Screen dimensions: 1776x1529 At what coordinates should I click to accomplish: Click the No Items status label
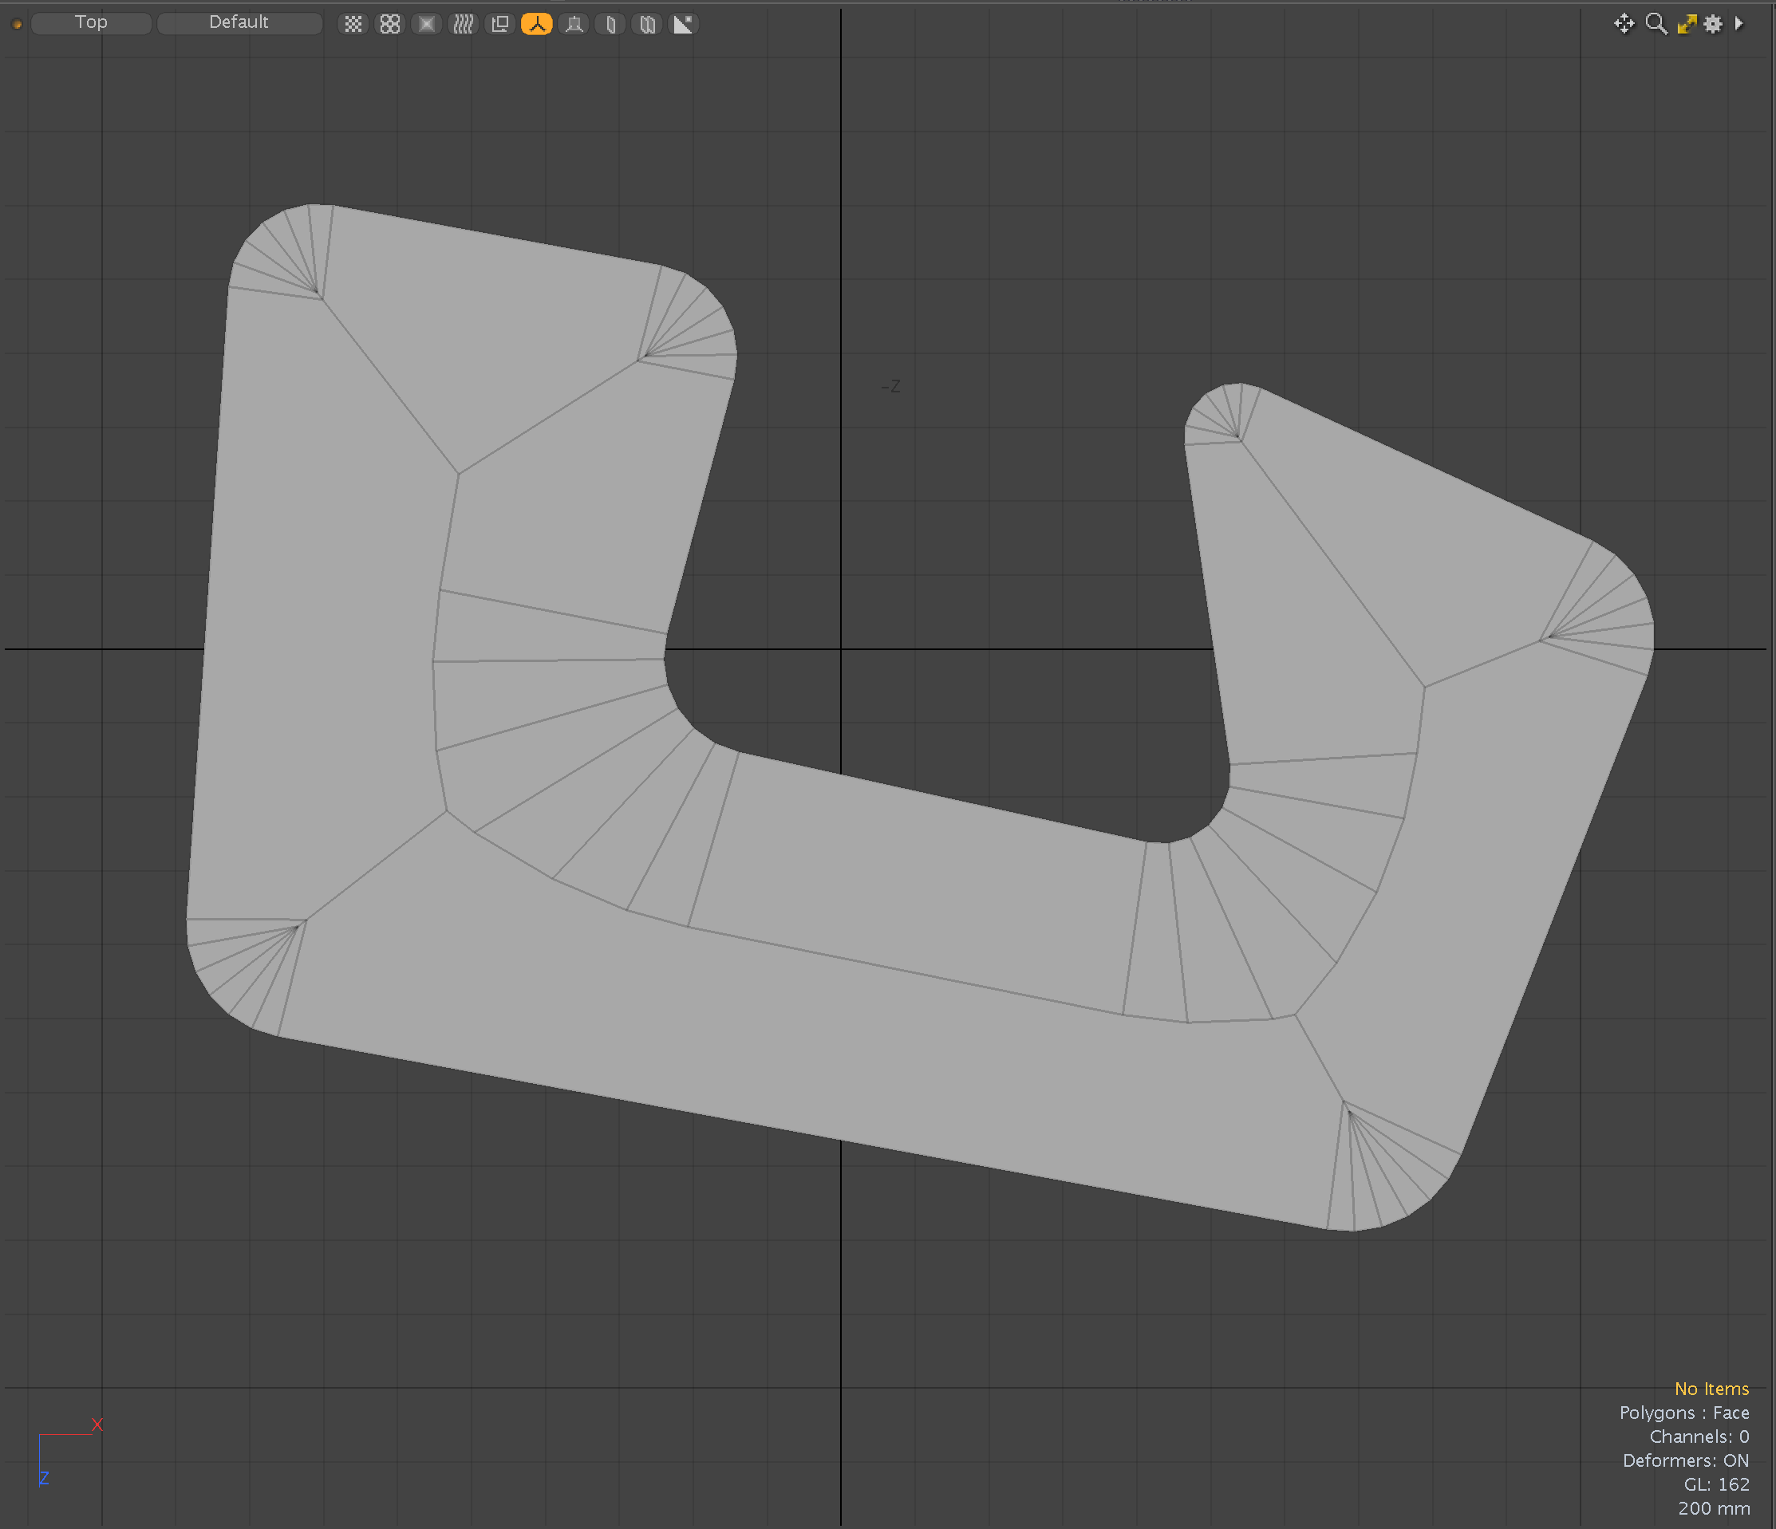pyautogui.click(x=1711, y=1389)
